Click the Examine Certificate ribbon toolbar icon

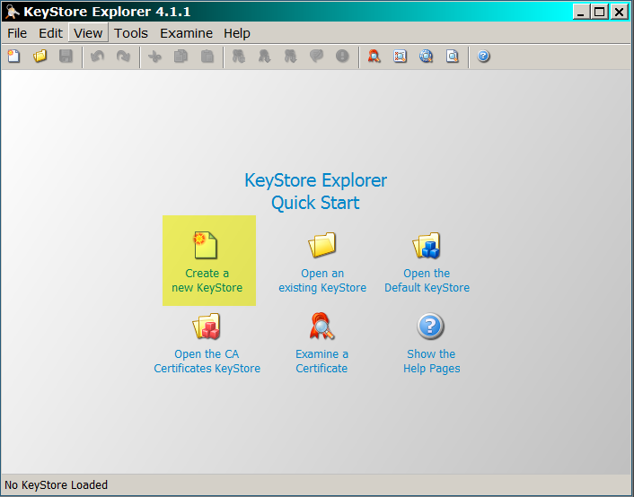(374, 57)
